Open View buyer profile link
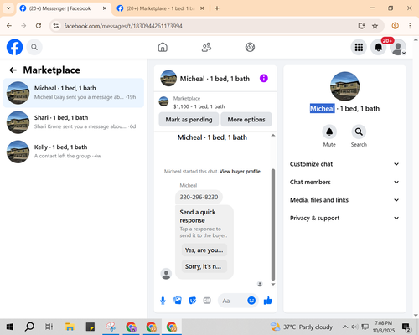 click(x=240, y=172)
